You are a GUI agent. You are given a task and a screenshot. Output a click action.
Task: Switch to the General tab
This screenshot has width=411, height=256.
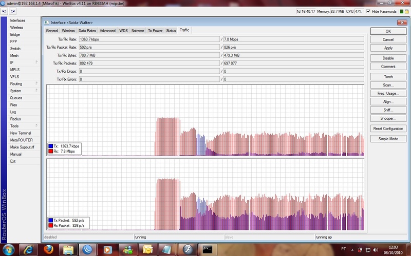click(52, 31)
